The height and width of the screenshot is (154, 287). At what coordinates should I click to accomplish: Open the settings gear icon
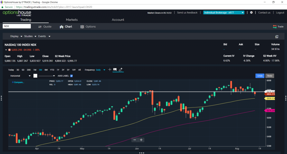tap(251, 13)
